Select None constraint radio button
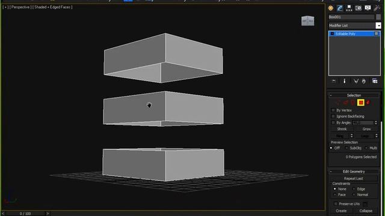 [334, 189]
